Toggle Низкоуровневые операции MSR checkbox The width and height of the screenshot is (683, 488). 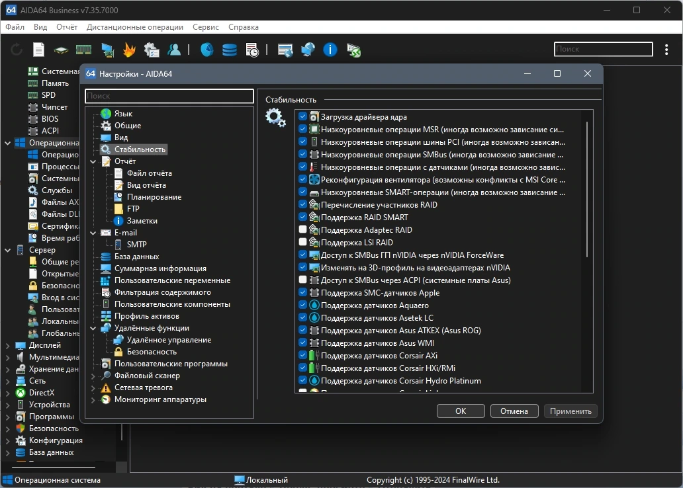pyautogui.click(x=302, y=129)
